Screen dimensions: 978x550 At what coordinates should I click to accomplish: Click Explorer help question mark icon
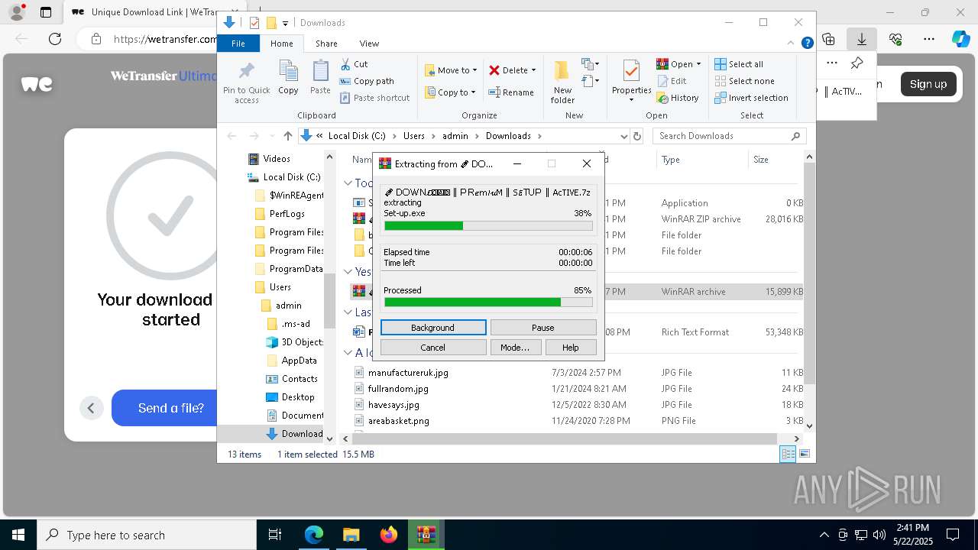click(807, 44)
